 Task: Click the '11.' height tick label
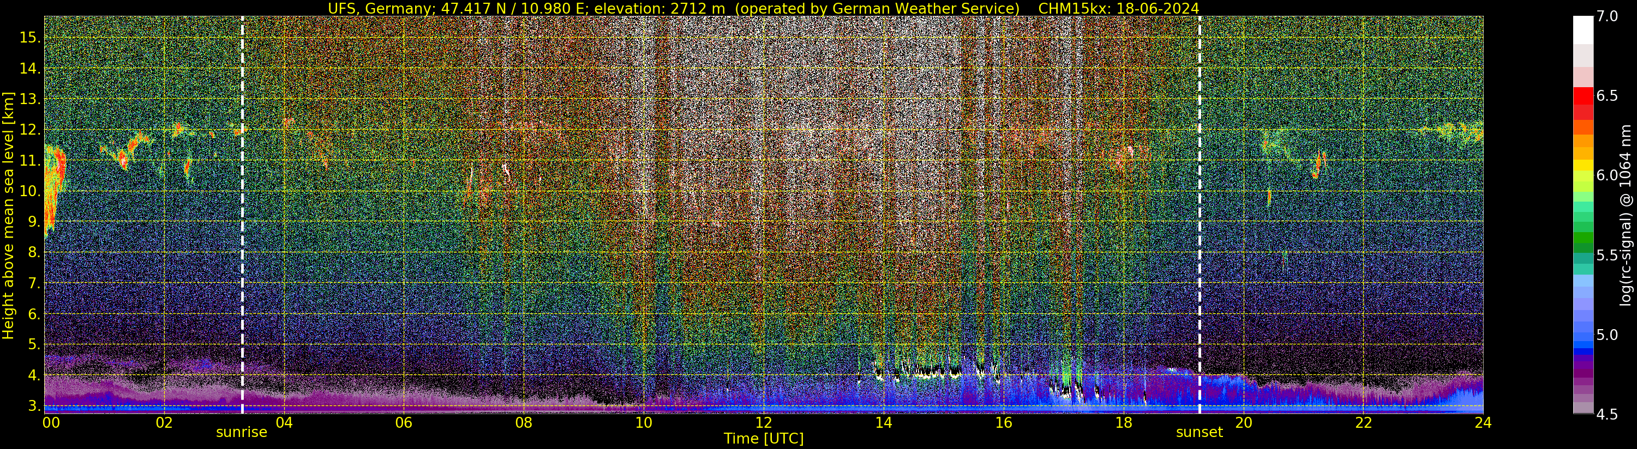30,160
